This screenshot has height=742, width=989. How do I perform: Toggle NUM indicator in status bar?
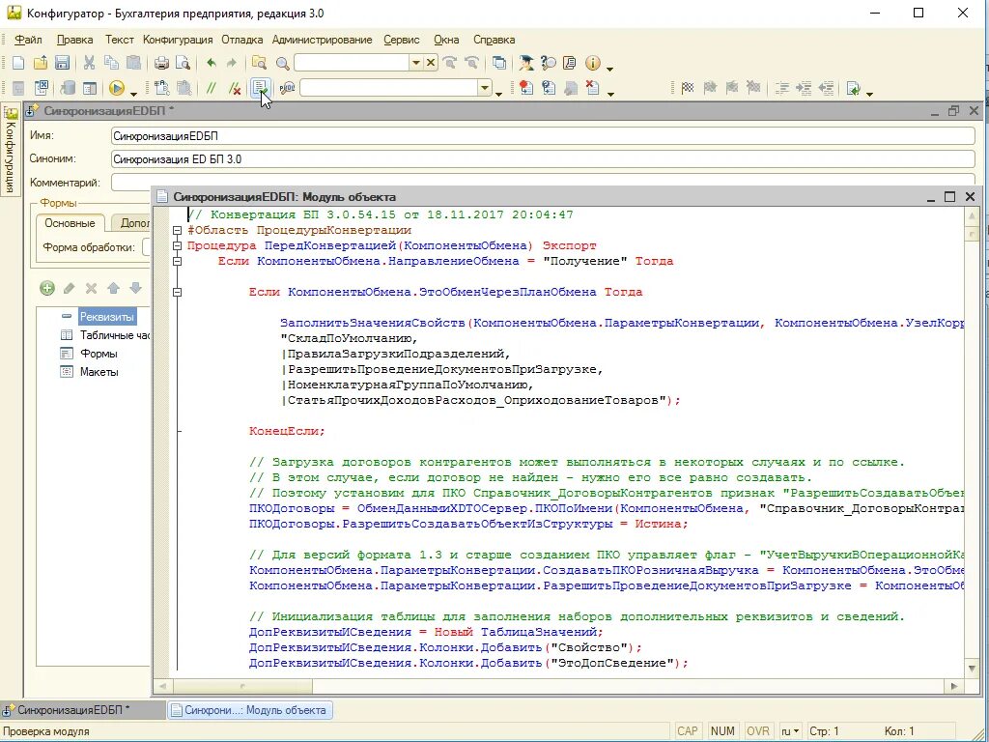pos(722,731)
